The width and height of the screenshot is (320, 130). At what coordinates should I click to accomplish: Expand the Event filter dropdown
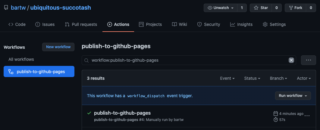tap(227, 78)
